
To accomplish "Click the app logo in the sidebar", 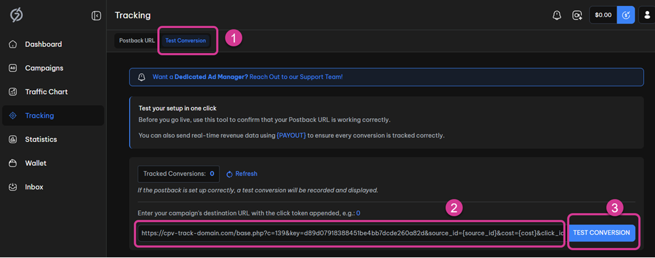I will [x=16, y=16].
